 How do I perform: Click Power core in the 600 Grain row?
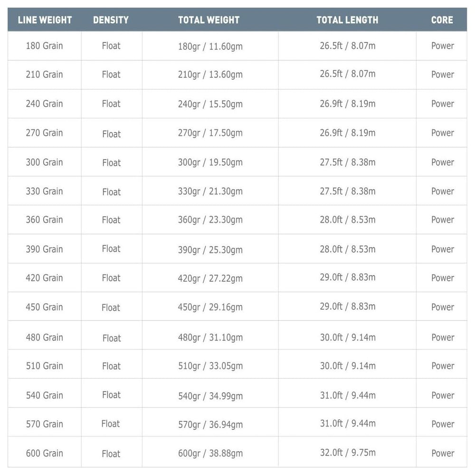tap(443, 453)
